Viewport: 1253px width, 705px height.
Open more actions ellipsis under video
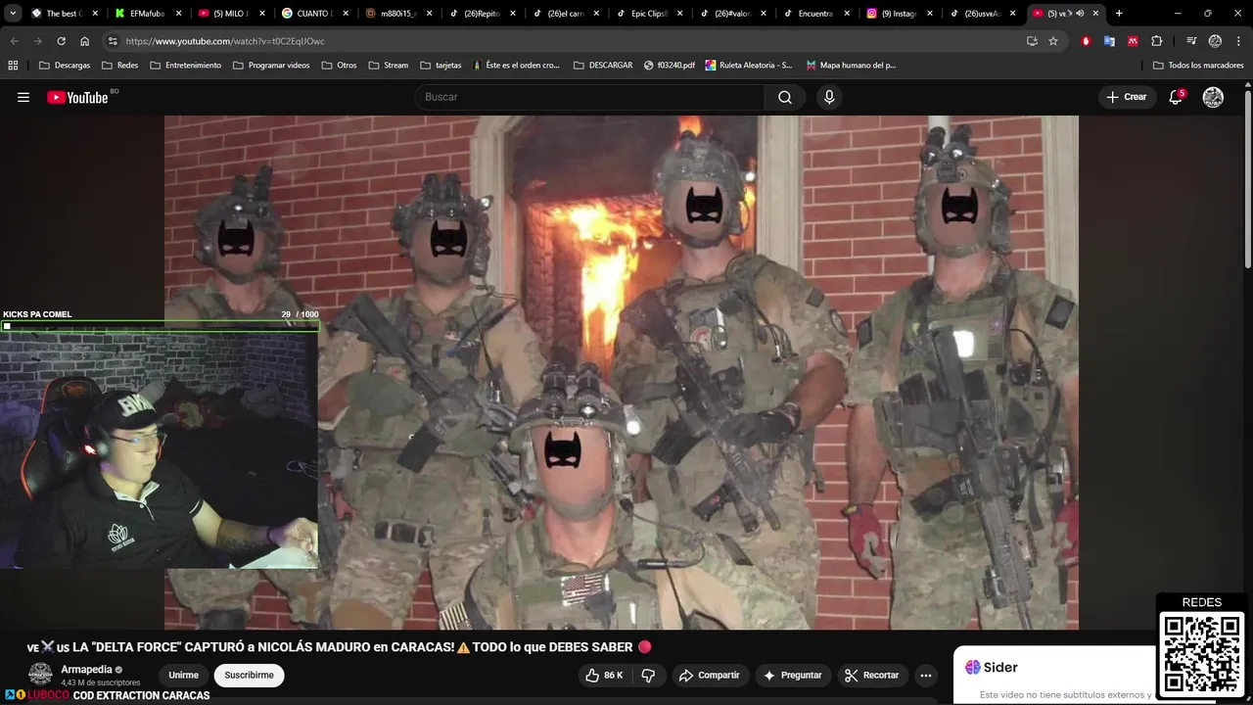pos(926,676)
